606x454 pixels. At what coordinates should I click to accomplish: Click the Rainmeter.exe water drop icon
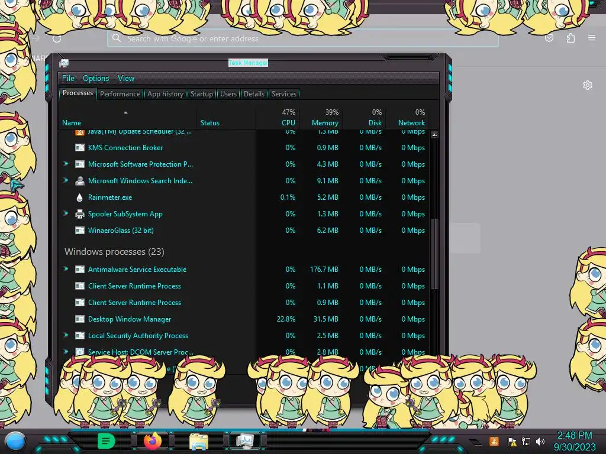pos(80,197)
